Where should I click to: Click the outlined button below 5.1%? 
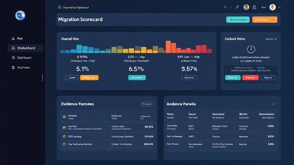[71, 78]
